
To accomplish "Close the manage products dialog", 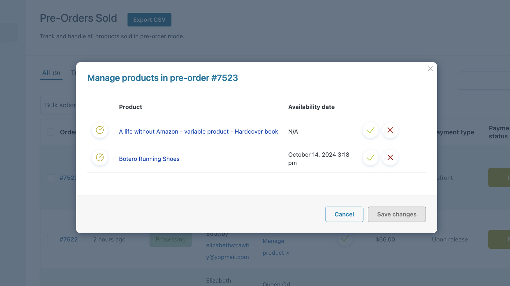I will 430,69.
